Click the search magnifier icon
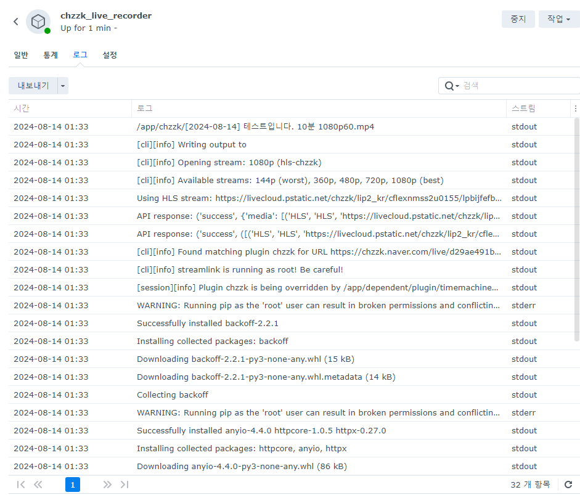This screenshot has height=495, width=580. pyautogui.click(x=449, y=86)
